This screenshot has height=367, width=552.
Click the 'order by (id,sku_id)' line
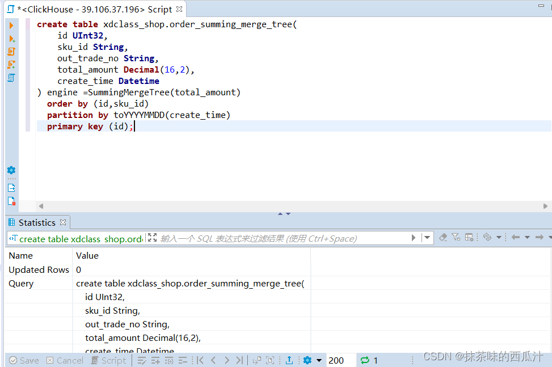pyautogui.click(x=98, y=104)
